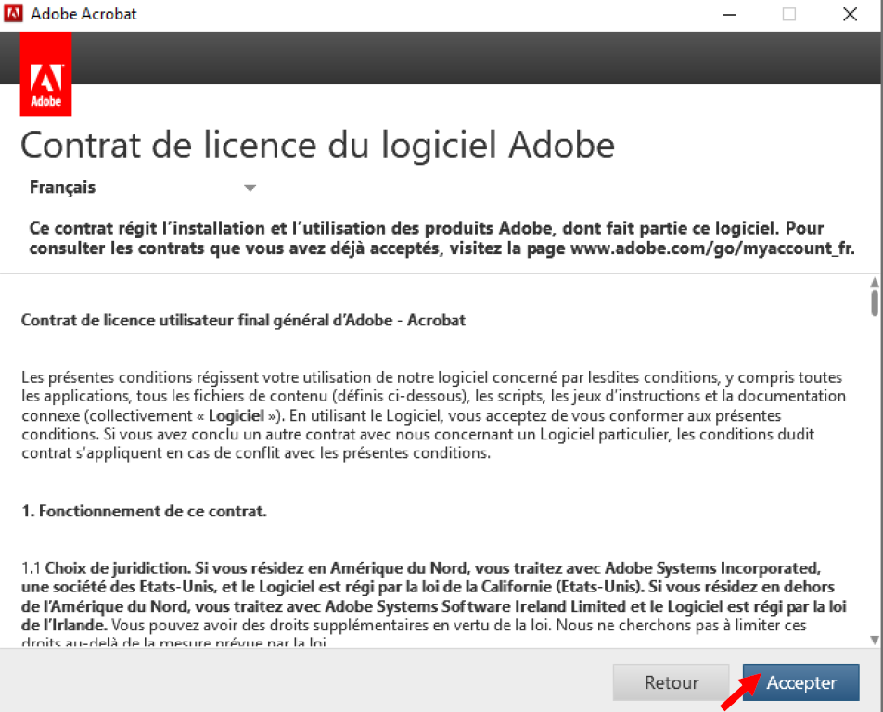Click the "Contrat de licence utilisateur final" title
883x712 pixels.
click(243, 321)
